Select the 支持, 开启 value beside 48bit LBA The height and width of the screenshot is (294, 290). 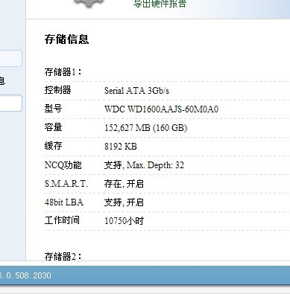point(124,202)
